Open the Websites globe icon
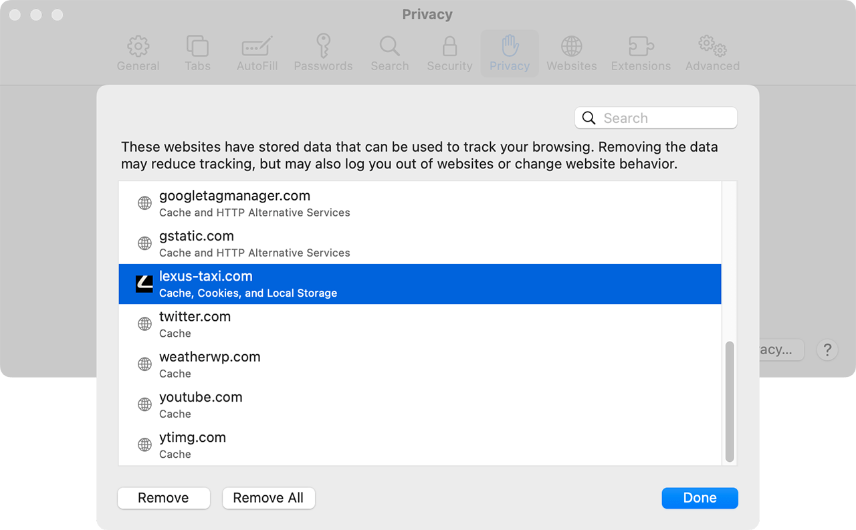The width and height of the screenshot is (856, 530). point(571,46)
